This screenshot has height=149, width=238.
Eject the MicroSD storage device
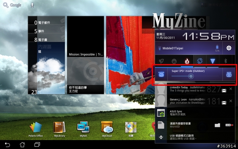229,125
